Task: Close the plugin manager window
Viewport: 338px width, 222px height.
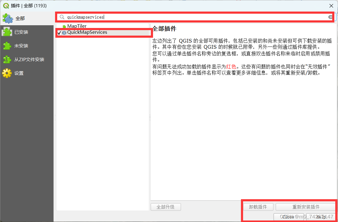Action: click(x=331, y=6)
